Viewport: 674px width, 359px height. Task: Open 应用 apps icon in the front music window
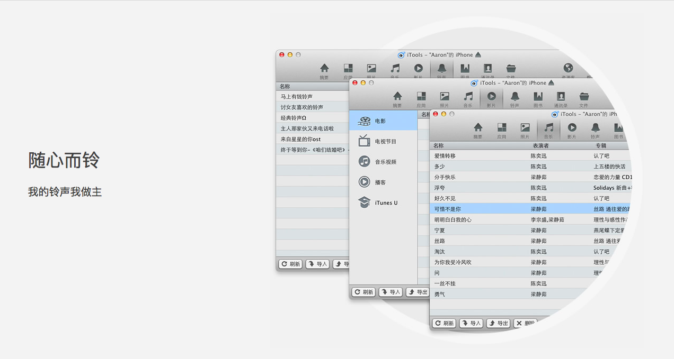click(x=502, y=127)
